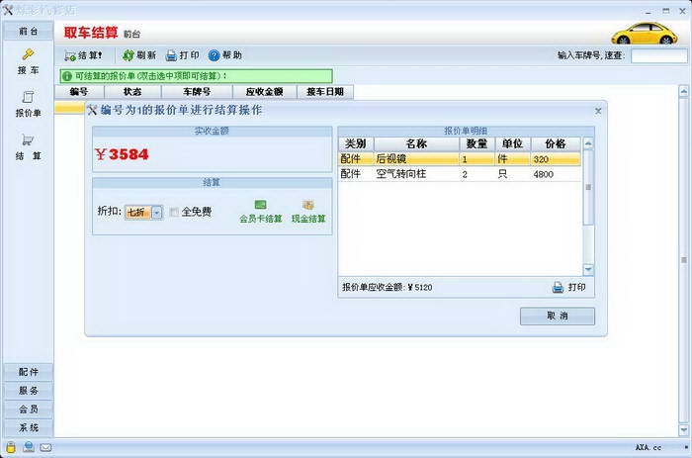The height and width of the screenshot is (458, 692).
Task: Open the 报价单 quotation sidebar icon
Action: [x=29, y=104]
